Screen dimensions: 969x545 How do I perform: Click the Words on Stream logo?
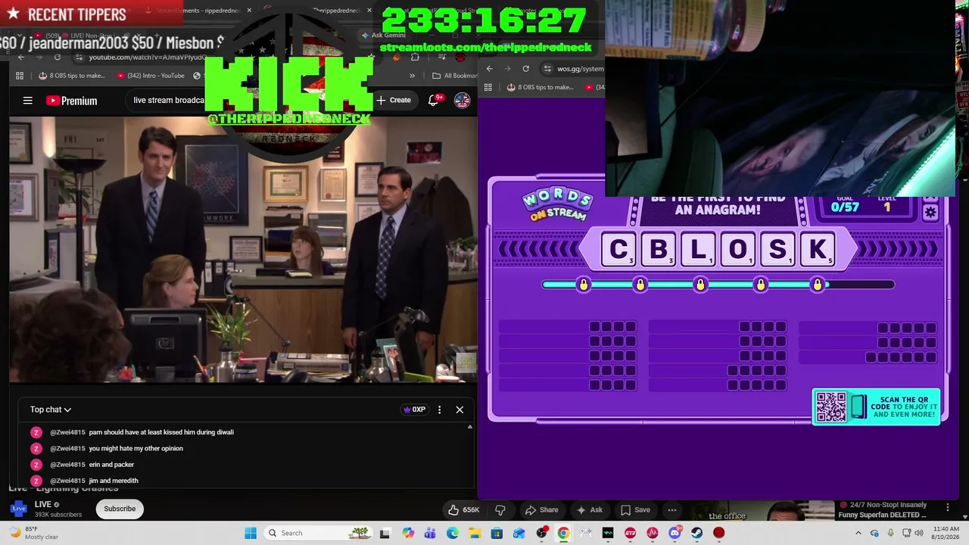tap(557, 204)
